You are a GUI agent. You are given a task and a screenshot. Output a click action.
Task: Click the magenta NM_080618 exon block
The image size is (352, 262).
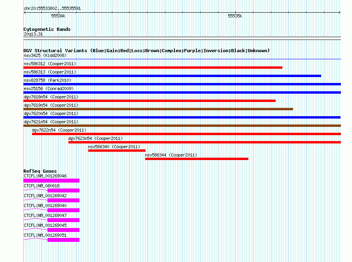[x=64, y=190]
